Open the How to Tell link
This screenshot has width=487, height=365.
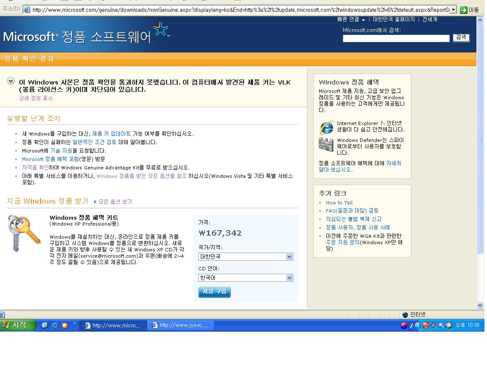click(339, 203)
